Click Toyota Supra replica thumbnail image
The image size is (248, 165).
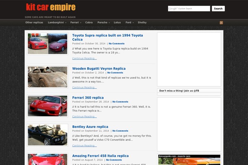click(48, 44)
